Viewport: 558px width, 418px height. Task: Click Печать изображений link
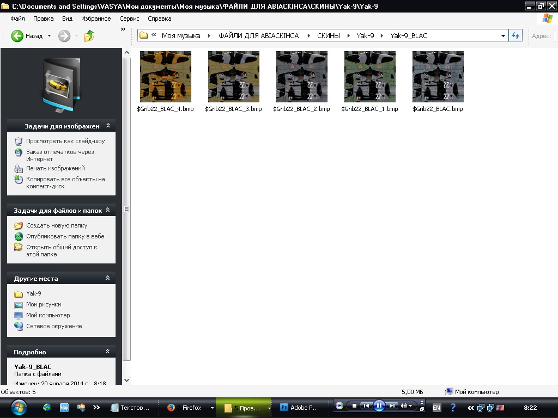pyautogui.click(x=56, y=168)
